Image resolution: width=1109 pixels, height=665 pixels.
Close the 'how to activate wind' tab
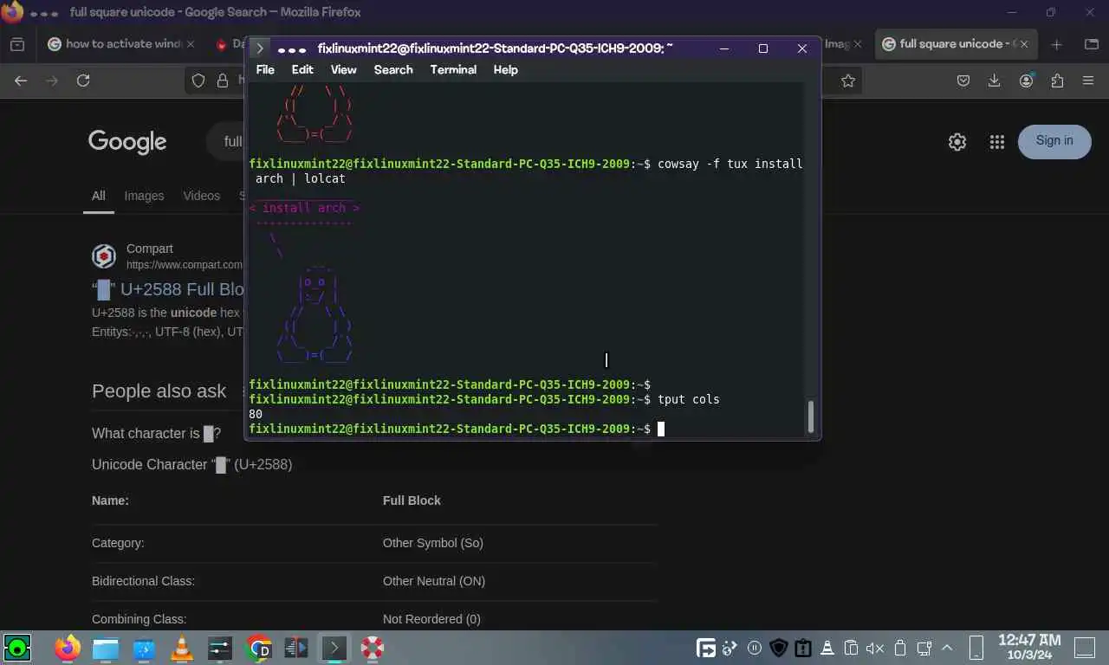(x=191, y=44)
